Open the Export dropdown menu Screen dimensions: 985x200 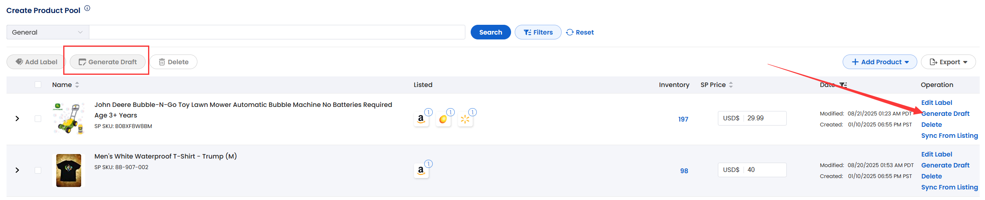948,62
